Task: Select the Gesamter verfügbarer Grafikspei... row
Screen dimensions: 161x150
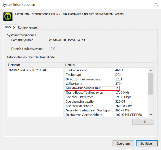Action: pos(107,110)
